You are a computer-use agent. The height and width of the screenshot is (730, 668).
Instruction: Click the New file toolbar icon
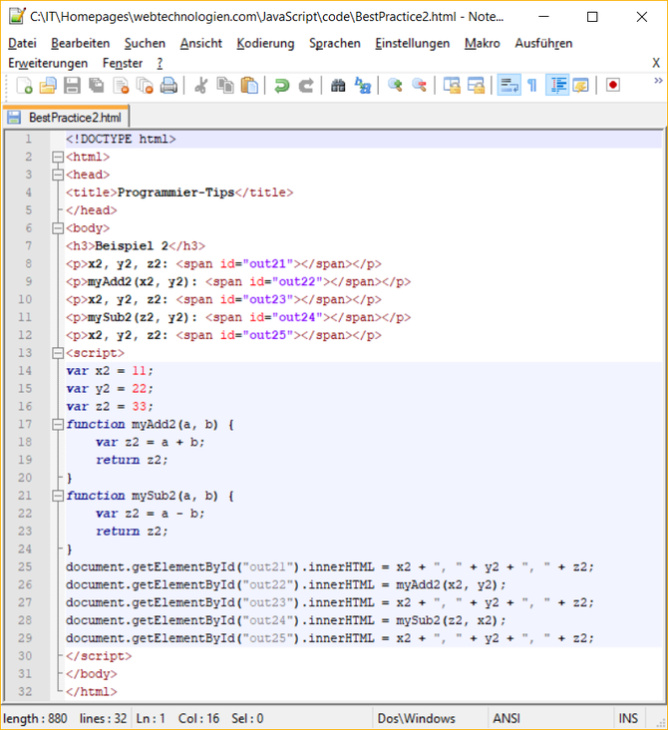[x=23, y=86]
